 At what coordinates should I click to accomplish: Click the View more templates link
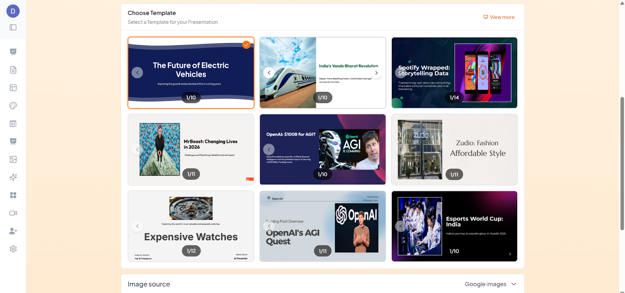[499, 17]
